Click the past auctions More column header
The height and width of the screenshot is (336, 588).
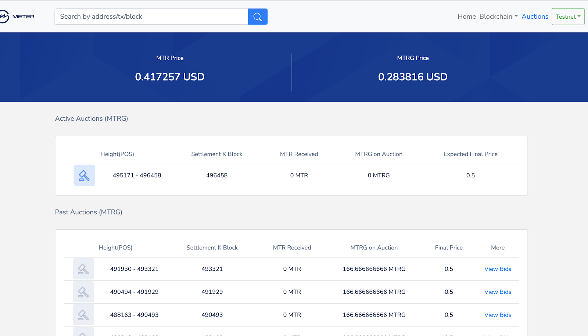coord(498,248)
